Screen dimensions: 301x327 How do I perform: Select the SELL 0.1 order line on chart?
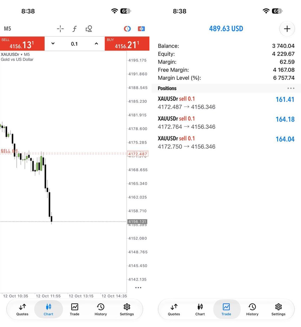9,151
